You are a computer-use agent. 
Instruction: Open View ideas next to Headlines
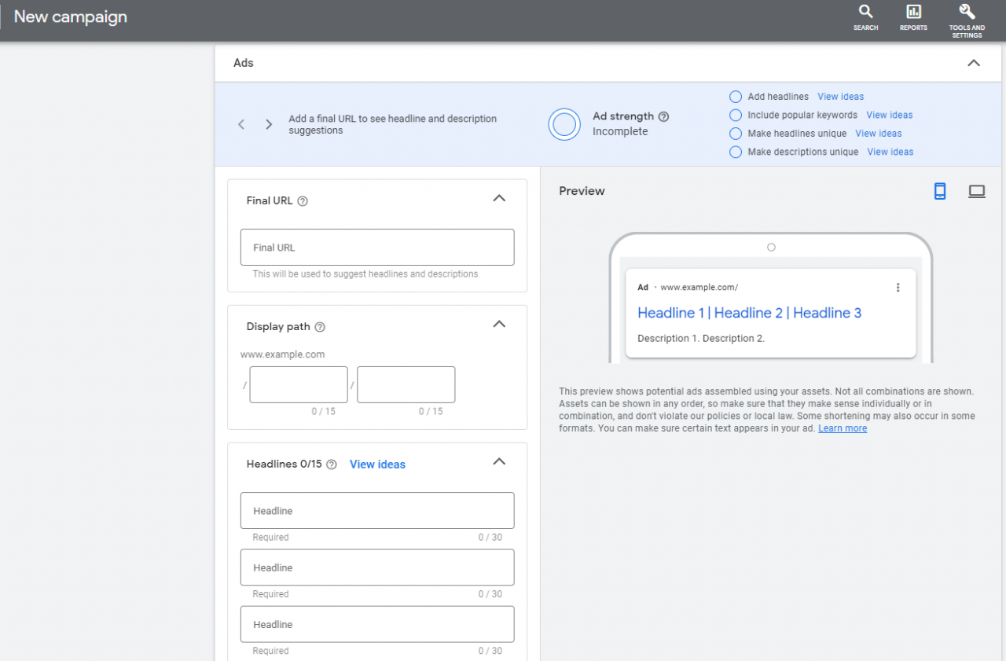click(377, 465)
